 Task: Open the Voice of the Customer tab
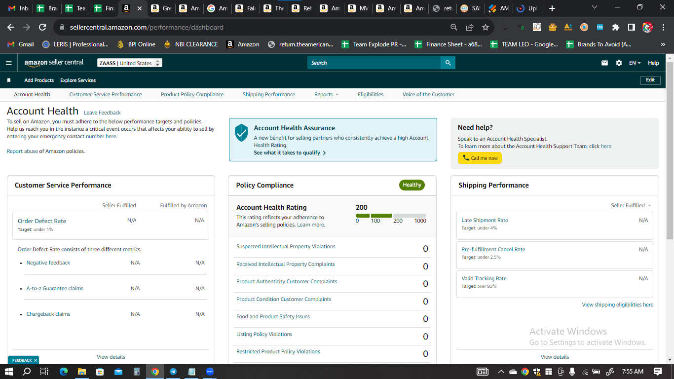pos(428,94)
